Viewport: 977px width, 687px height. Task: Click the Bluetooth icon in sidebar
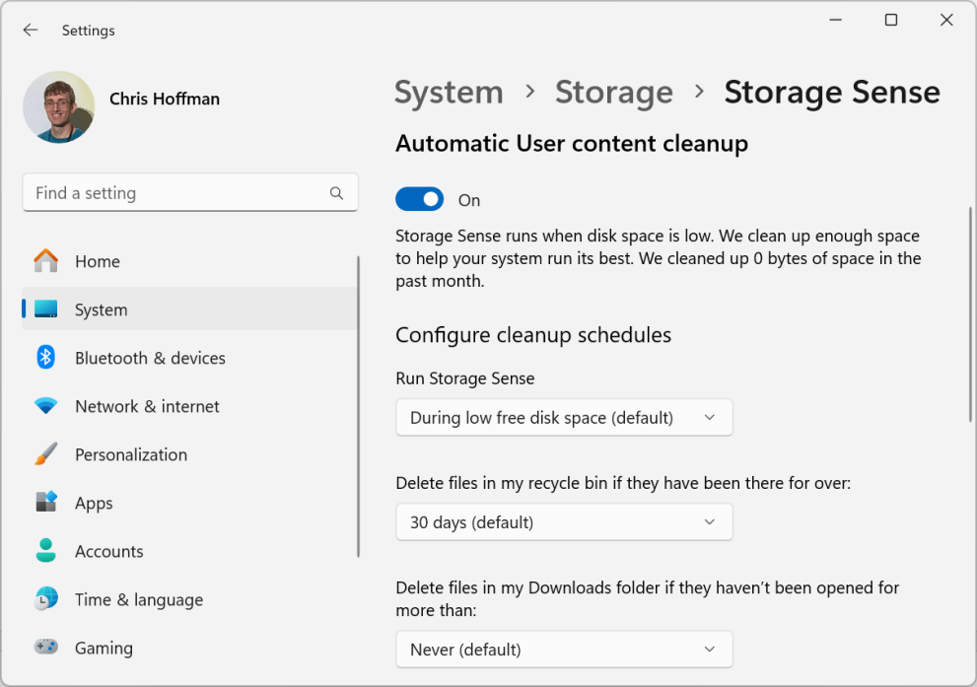[x=45, y=358]
